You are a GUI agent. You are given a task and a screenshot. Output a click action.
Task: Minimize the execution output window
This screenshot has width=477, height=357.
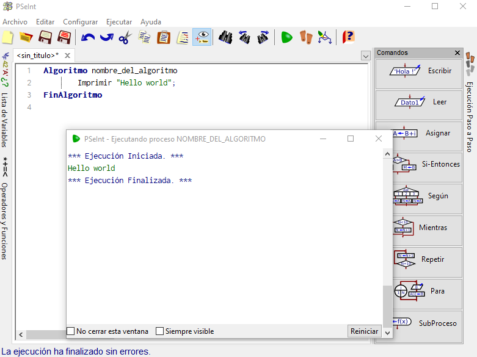[x=323, y=139]
